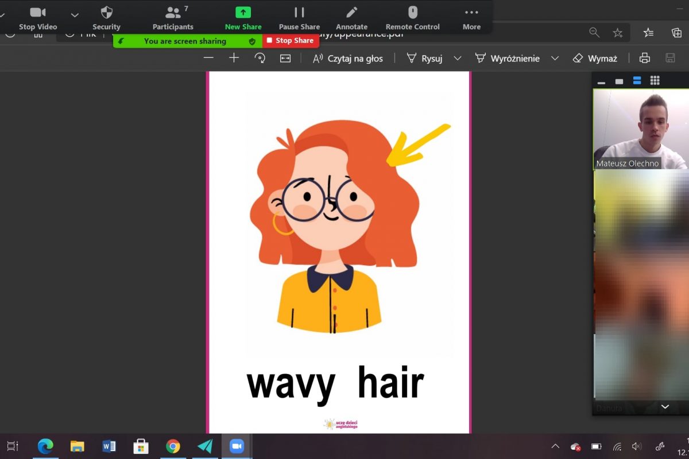Switch video panel to grid view
Screen dimensions: 689x459
(655, 81)
